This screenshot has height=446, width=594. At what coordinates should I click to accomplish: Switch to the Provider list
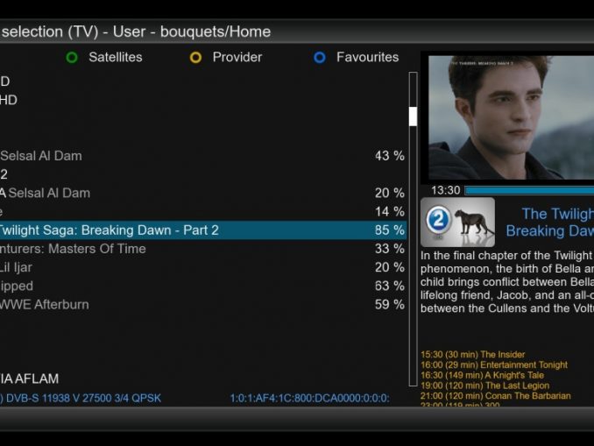click(237, 57)
